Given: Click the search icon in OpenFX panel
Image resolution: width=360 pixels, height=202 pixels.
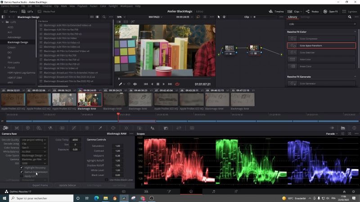Looking at the screenshot, I should tap(350, 17).
